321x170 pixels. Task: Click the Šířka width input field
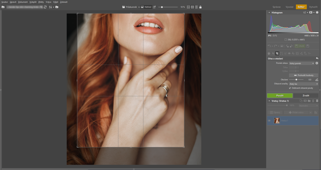(293, 67)
